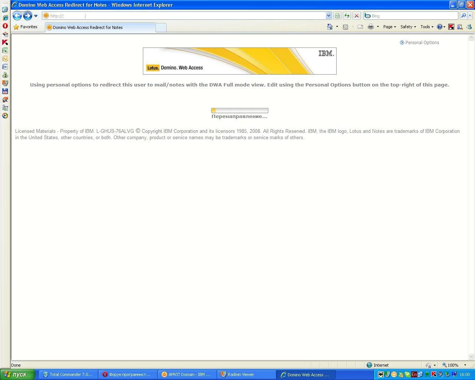Viewport: 475px width, 380px height.
Task: Click the Read Mail envelope icon
Action: tap(360, 27)
